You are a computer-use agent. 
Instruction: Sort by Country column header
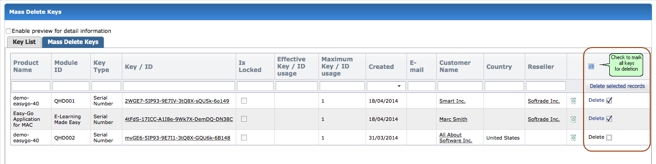[499, 67]
